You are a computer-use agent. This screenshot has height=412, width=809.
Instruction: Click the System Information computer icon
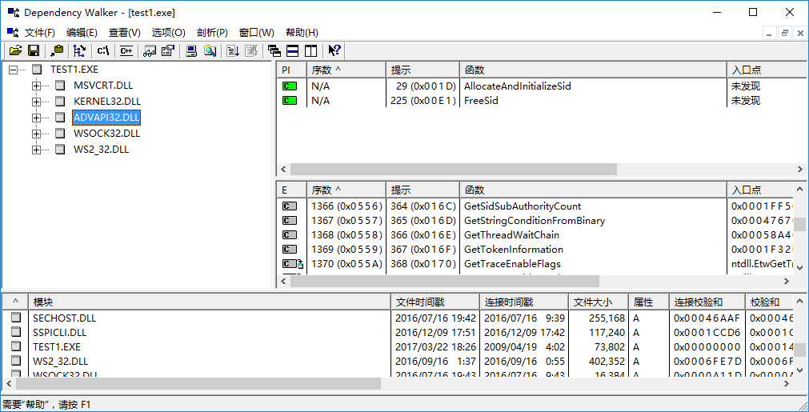[x=191, y=50]
